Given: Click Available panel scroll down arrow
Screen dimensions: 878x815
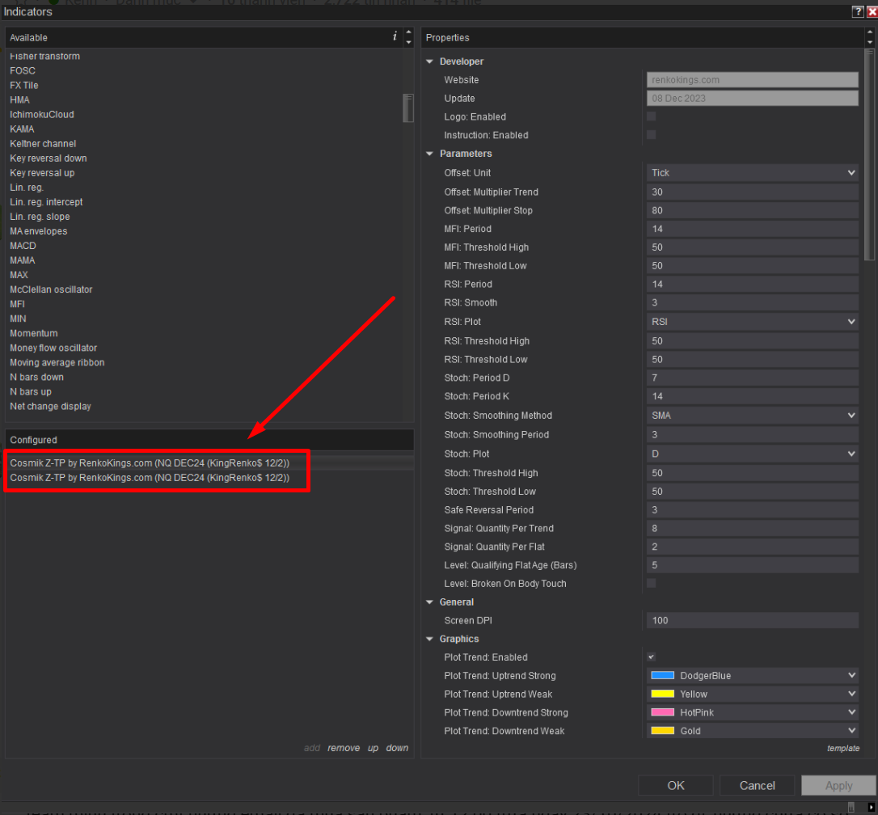Looking at the screenshot, I should 409,42.
